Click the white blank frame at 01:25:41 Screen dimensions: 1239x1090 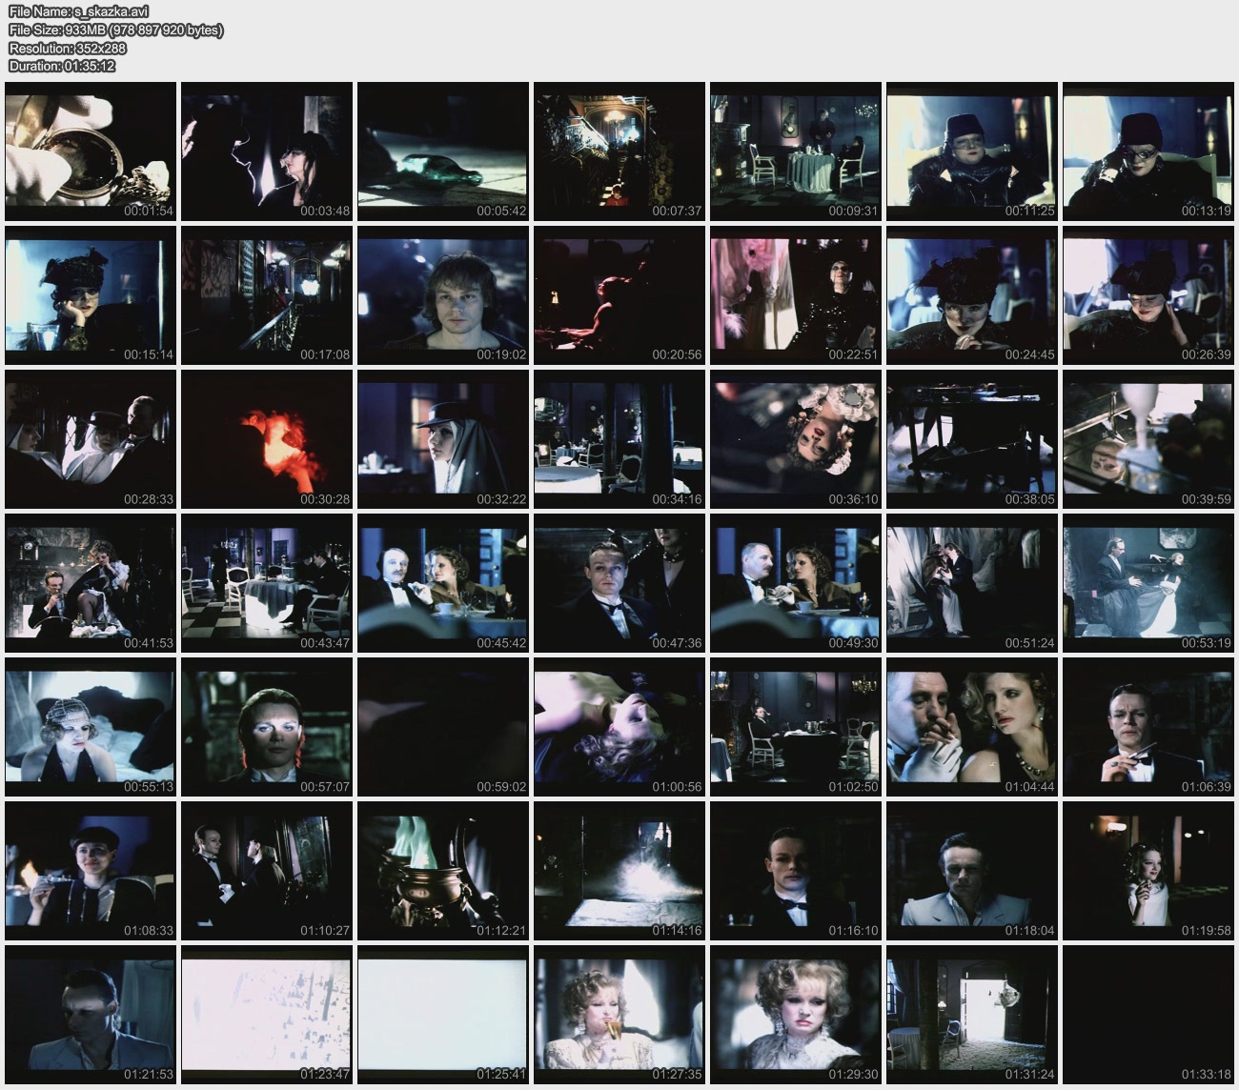click(443, 1015)
